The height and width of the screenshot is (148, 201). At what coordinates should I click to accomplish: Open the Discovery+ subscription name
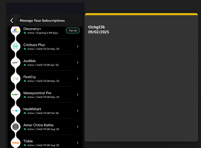click(x=31, y=29)
